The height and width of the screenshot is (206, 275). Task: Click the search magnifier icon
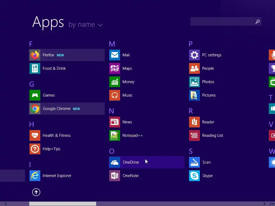pyautogui.click(x=258, y=21)
